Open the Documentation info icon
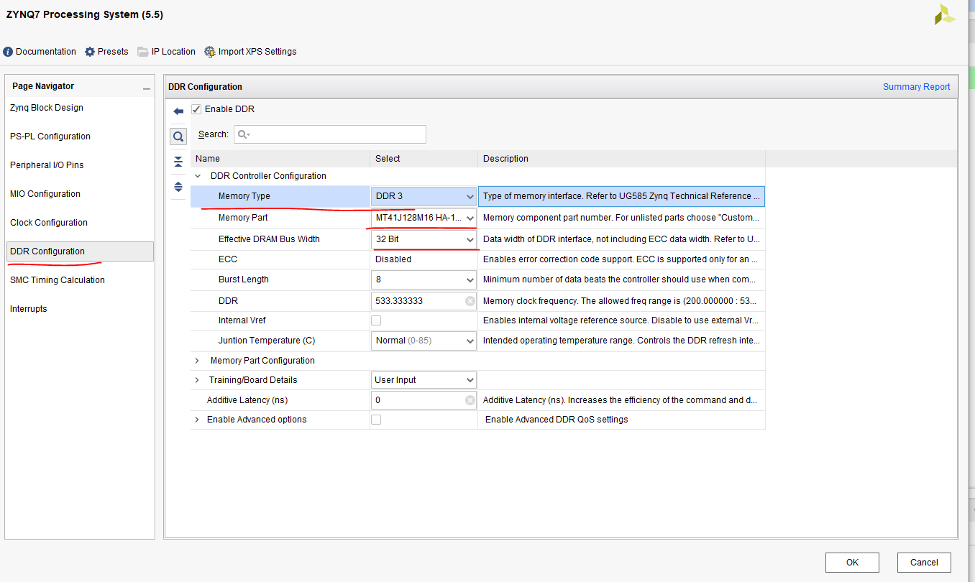Viewport: 975px width, 582px height. pyautogui.click(x=8, y=52)
